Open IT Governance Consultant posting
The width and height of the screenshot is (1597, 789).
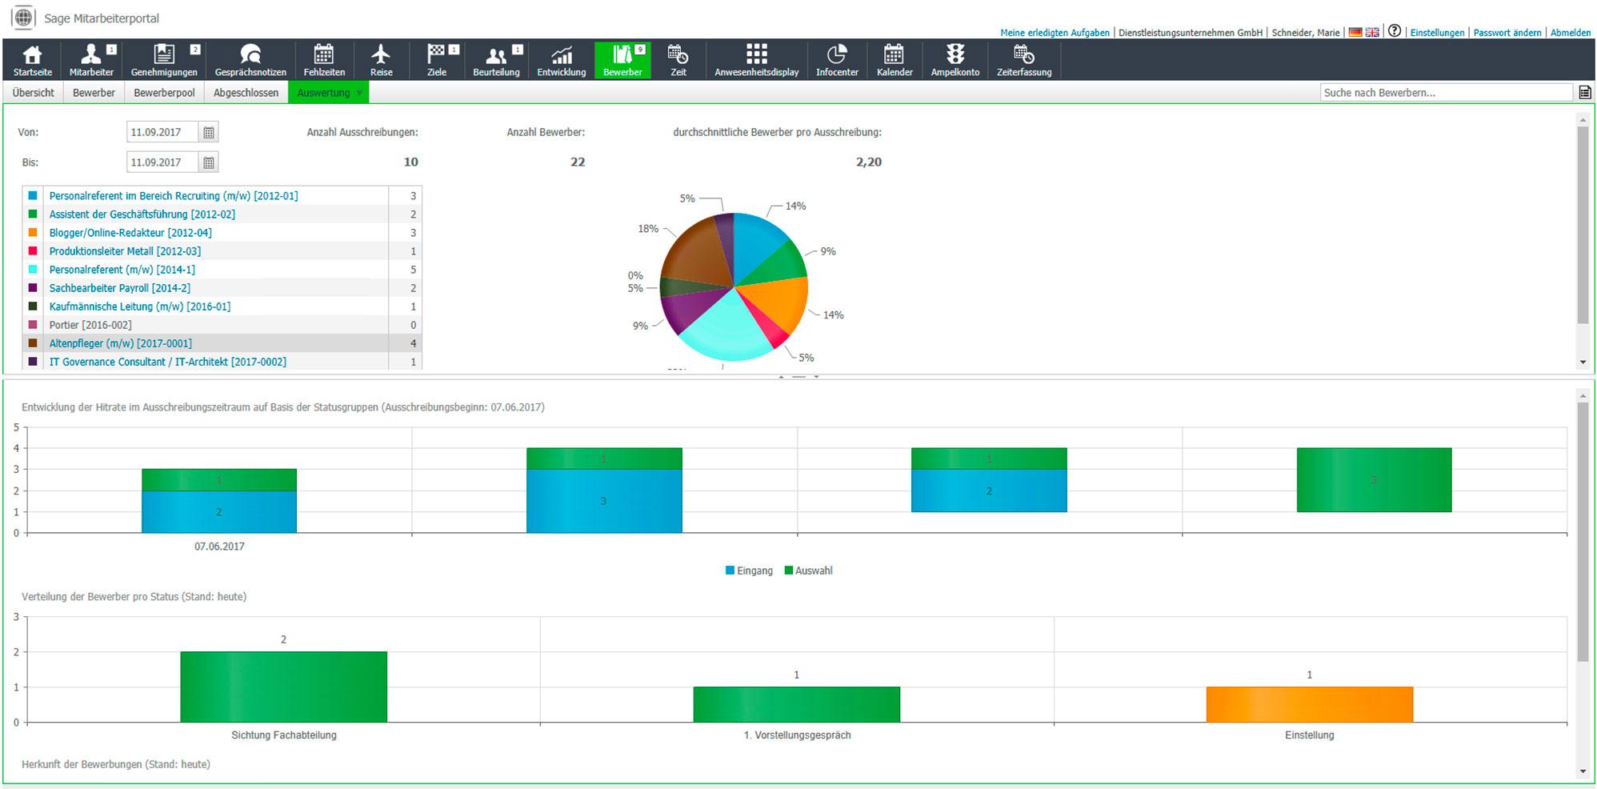[168, 362]
